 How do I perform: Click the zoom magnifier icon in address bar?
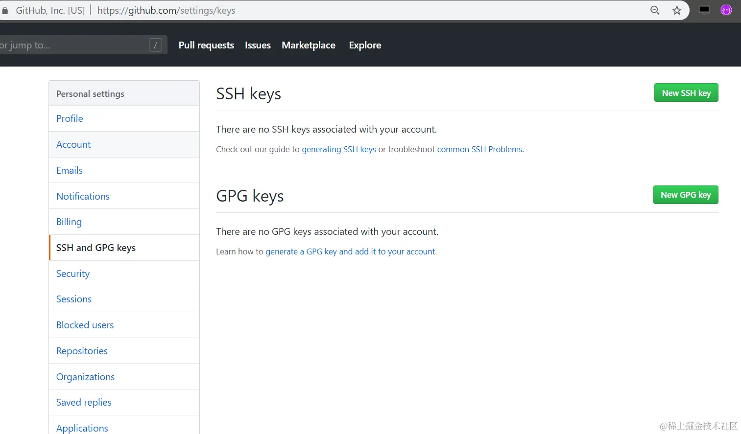655,10
